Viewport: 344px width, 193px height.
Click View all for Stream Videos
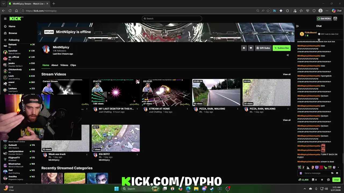[x=286, y=74]
